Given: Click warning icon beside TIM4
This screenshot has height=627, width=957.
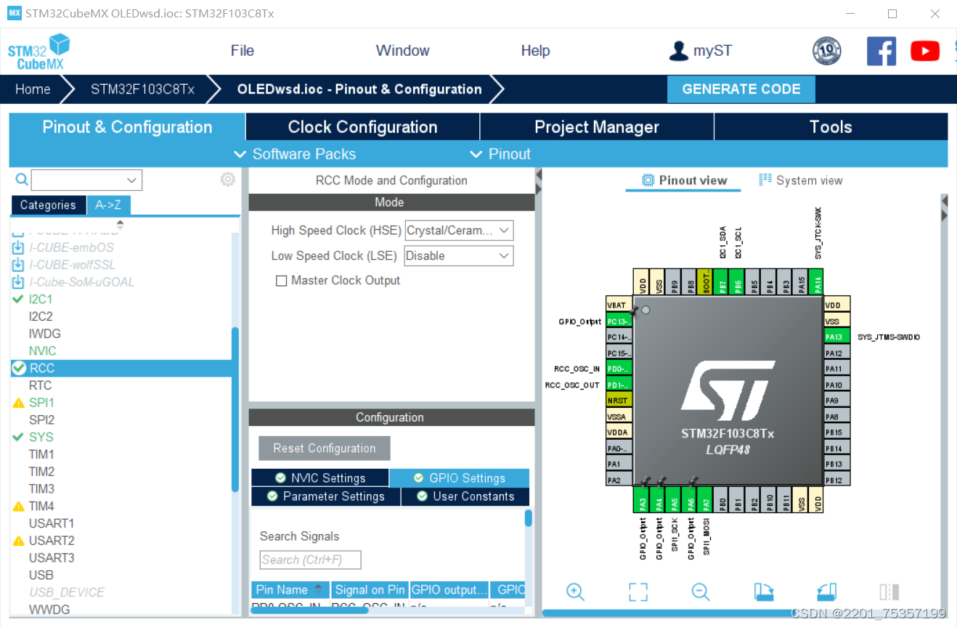Looking at the screenshot, I should coord(19,507).
